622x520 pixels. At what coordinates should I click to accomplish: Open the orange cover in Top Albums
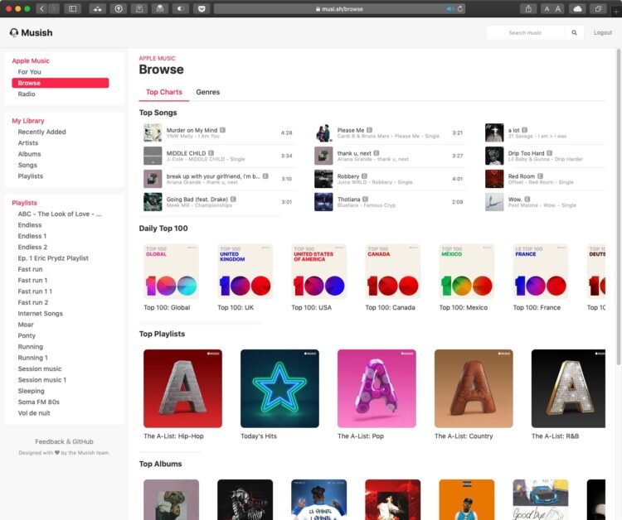[466, 499]
